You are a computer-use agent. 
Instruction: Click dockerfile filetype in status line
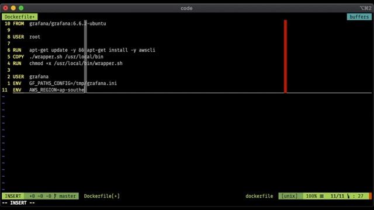pyautogui.click(x=259, y=196)
